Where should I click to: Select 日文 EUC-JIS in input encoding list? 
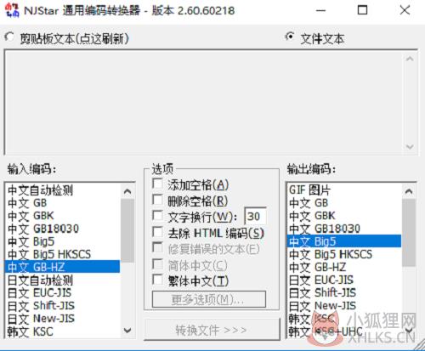click(x=62, y=292)
